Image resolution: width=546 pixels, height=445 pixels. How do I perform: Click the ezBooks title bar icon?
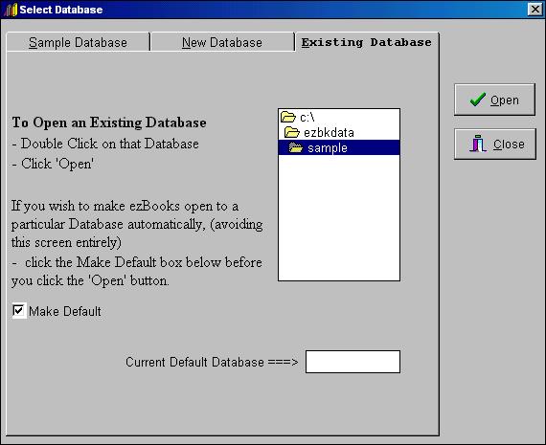click(x=11, y=10)
